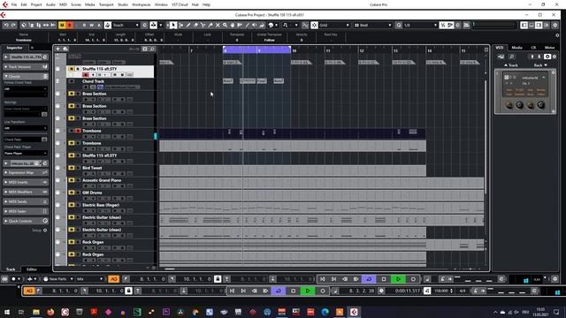Click the Cubase icon in the taskbar
This screenshot has height=318, width=566.
354,312
